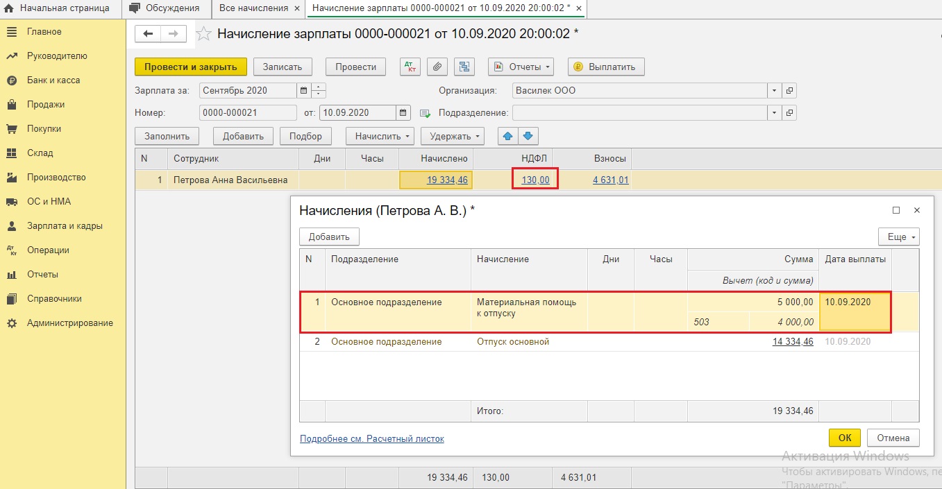Switch to the Все начисления tab
The width and height of the screenshot is (942, 489).
click(x=253, y=8)
